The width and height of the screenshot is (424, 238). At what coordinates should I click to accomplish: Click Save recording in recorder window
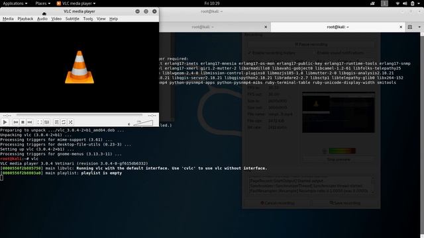point(344,203)
